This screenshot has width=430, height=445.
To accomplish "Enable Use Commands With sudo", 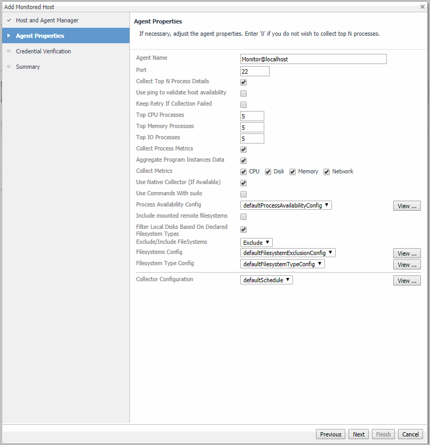I will point(244,194).
